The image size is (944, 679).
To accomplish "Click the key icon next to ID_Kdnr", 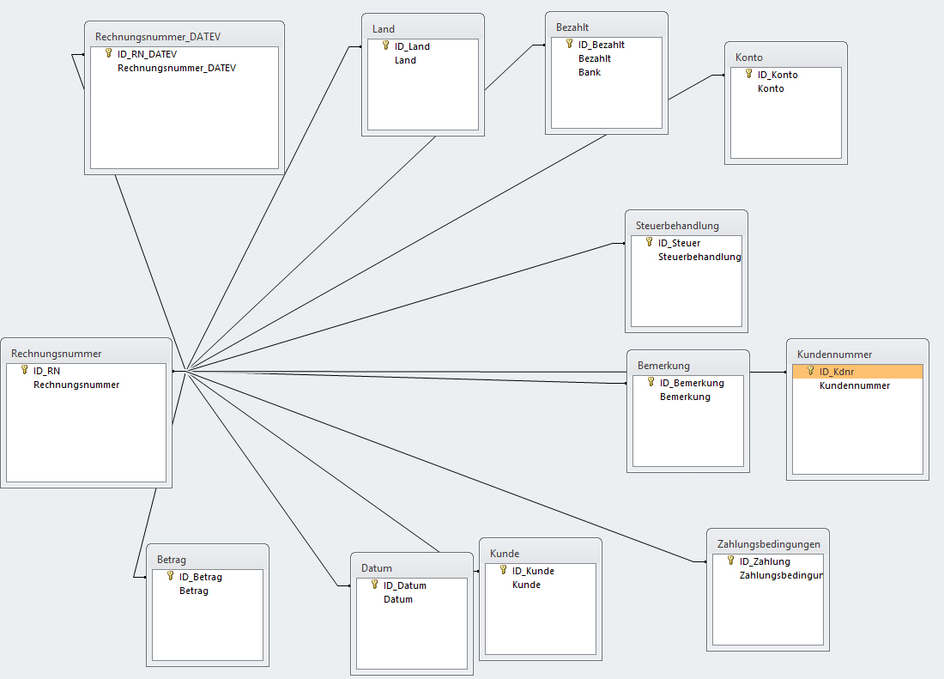I will click(810, 372).
